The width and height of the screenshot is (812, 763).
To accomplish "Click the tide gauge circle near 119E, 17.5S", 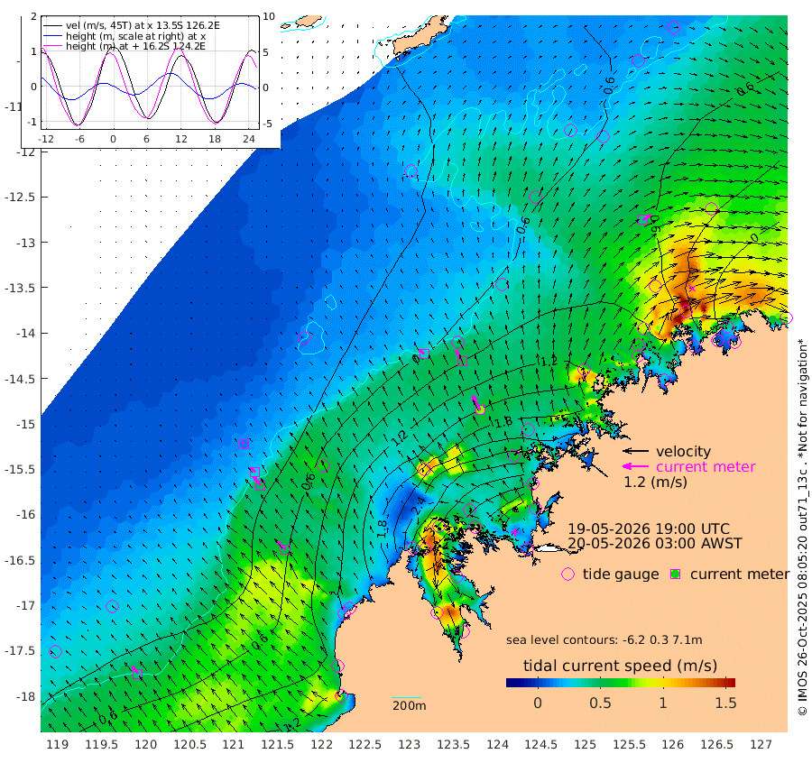I will [x=55, y=652].
